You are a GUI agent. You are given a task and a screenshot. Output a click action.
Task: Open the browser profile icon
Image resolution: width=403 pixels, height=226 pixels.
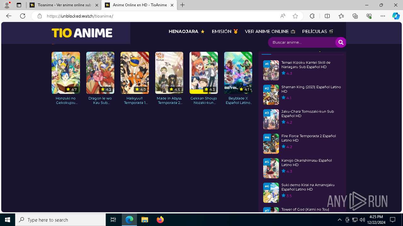(7, 5)
